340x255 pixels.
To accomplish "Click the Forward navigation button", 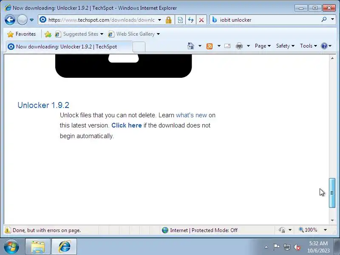I will click(x=22, y=20).
